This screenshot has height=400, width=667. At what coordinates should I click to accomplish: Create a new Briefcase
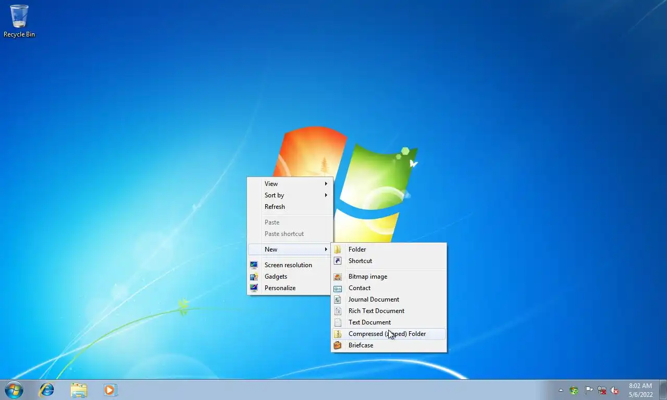389,345
